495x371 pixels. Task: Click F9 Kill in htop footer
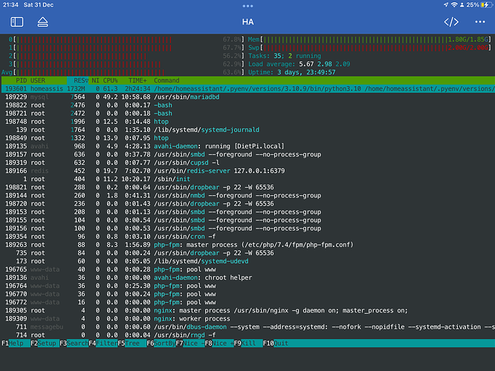248,344
